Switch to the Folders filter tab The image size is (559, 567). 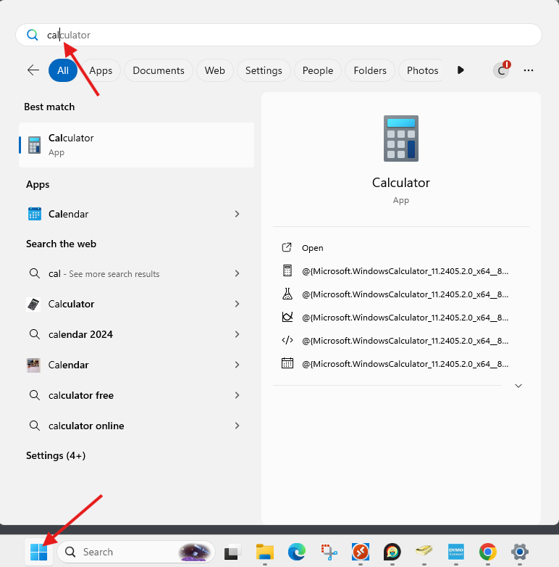point(370,70)
